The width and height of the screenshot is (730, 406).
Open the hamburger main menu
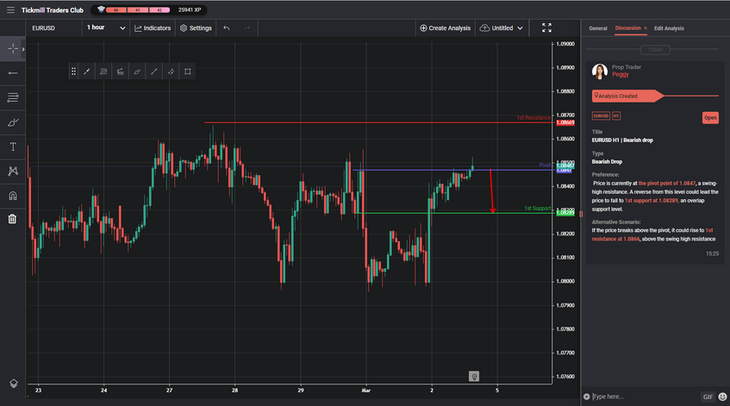[x=10, y=9]
